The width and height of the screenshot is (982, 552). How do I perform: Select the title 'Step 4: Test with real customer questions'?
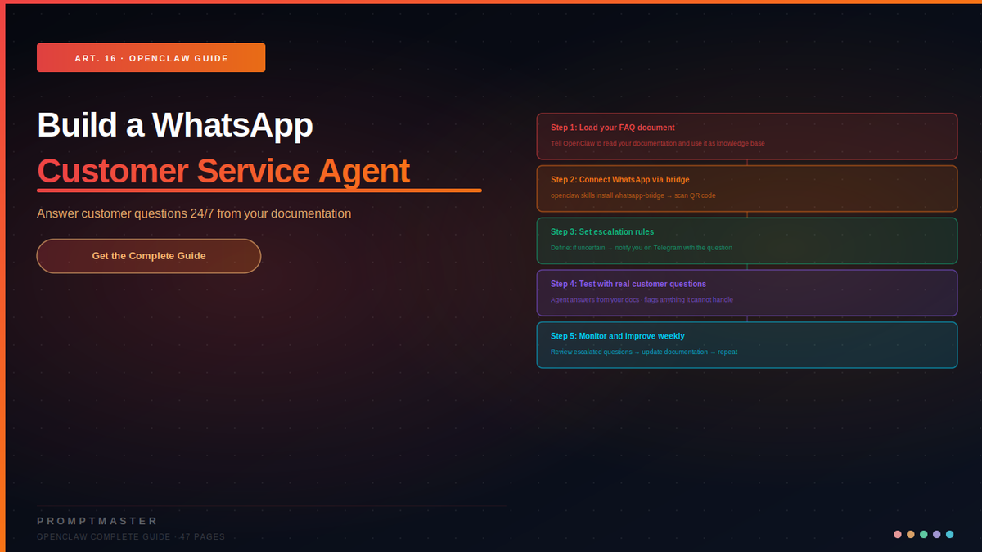click(x=628, y=285)
